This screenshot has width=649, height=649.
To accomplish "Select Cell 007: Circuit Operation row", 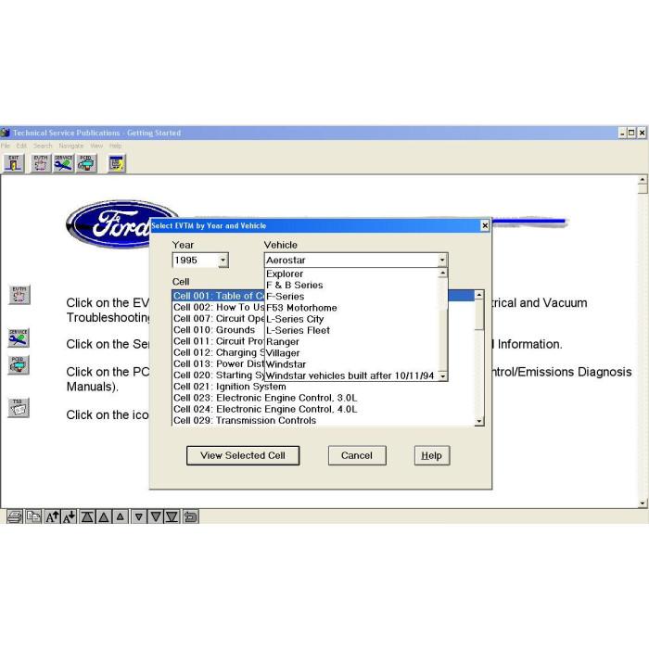I will point(218,319).
